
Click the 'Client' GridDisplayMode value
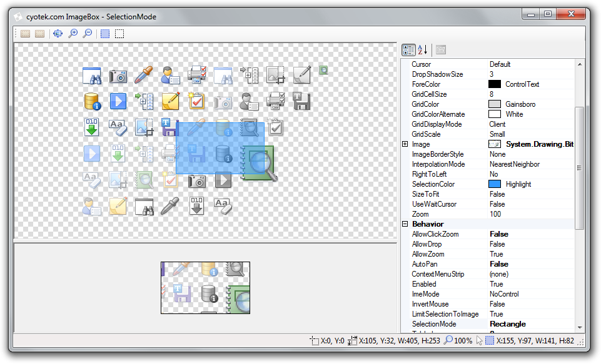pyautogui.click(x=497, y=124)
